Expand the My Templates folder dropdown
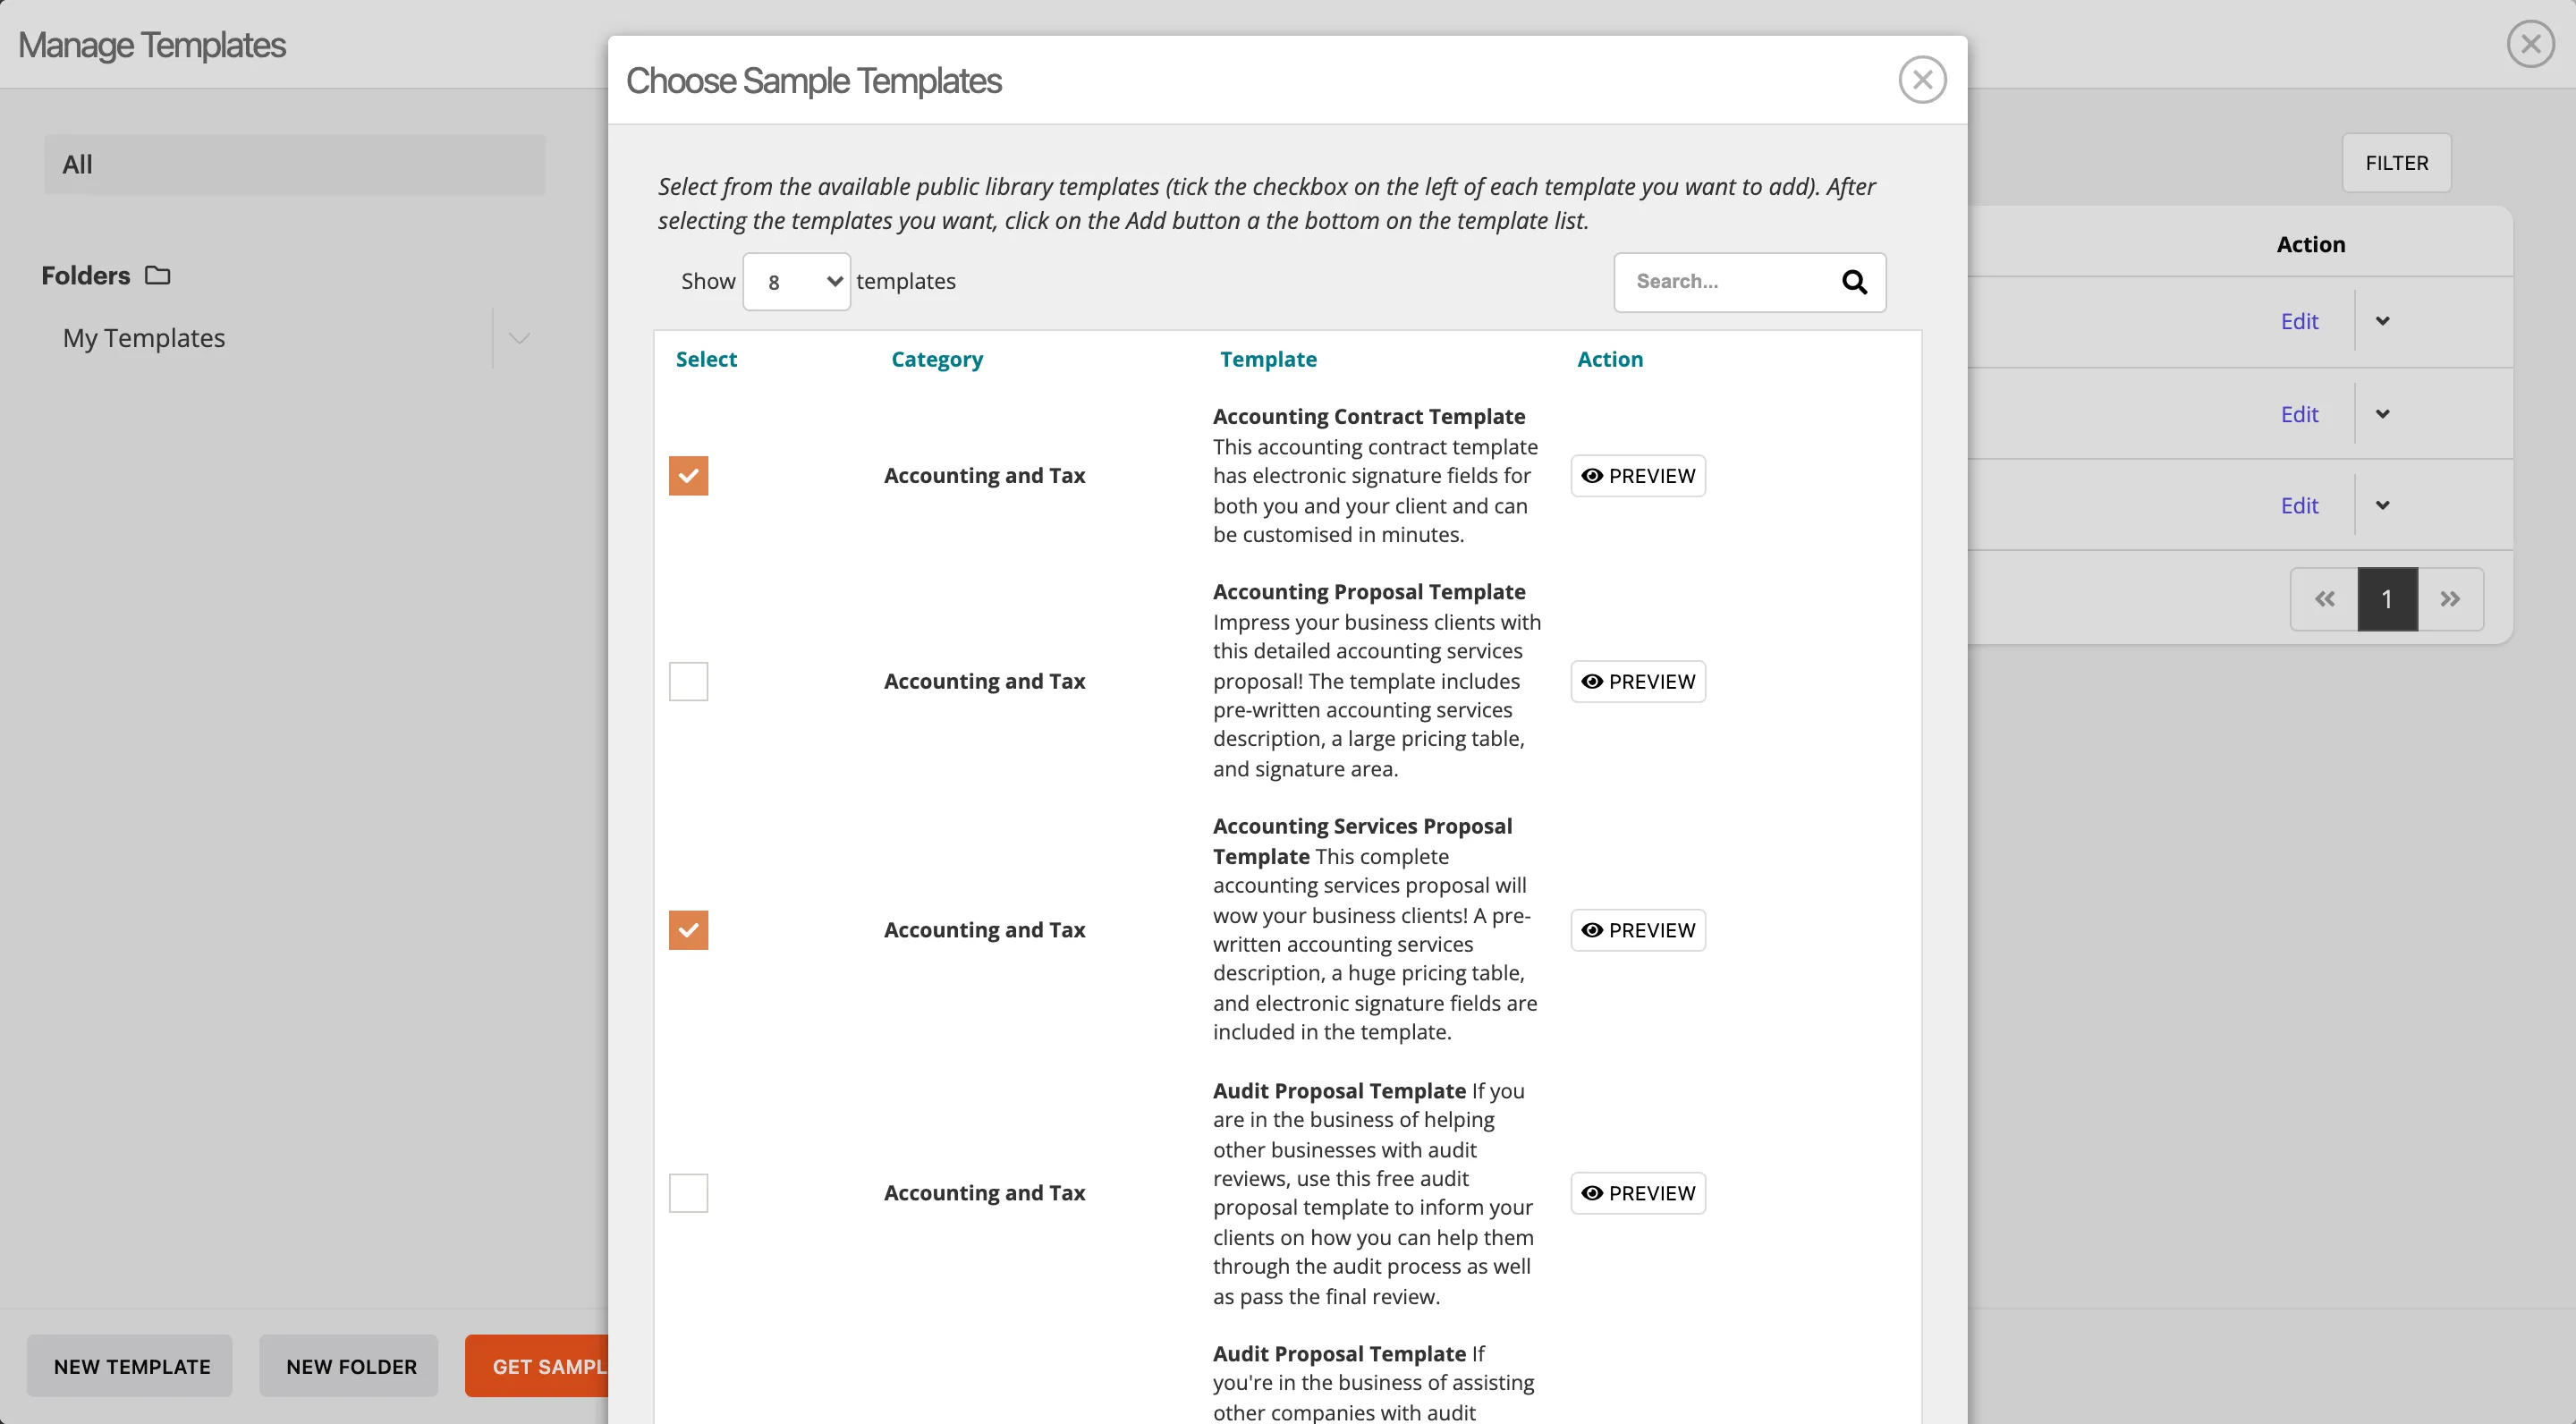 pos(519,336)
